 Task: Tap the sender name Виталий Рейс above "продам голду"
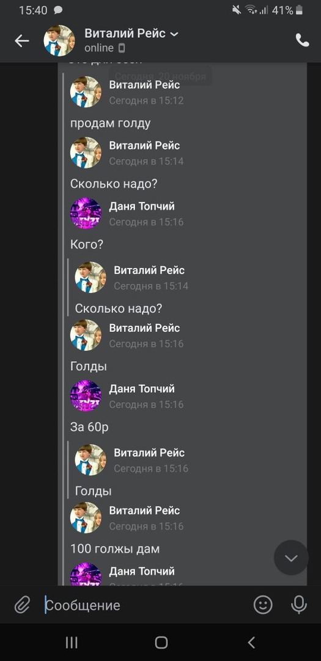point(144,84)
